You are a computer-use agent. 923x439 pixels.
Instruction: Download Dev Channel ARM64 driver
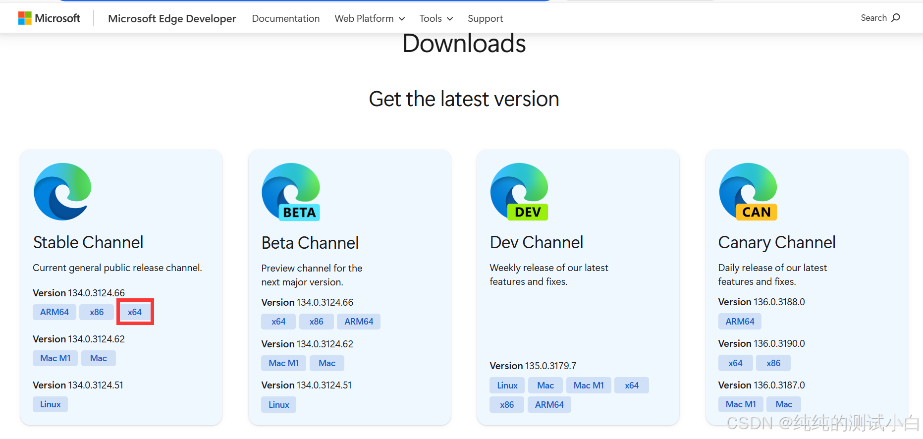549,405
